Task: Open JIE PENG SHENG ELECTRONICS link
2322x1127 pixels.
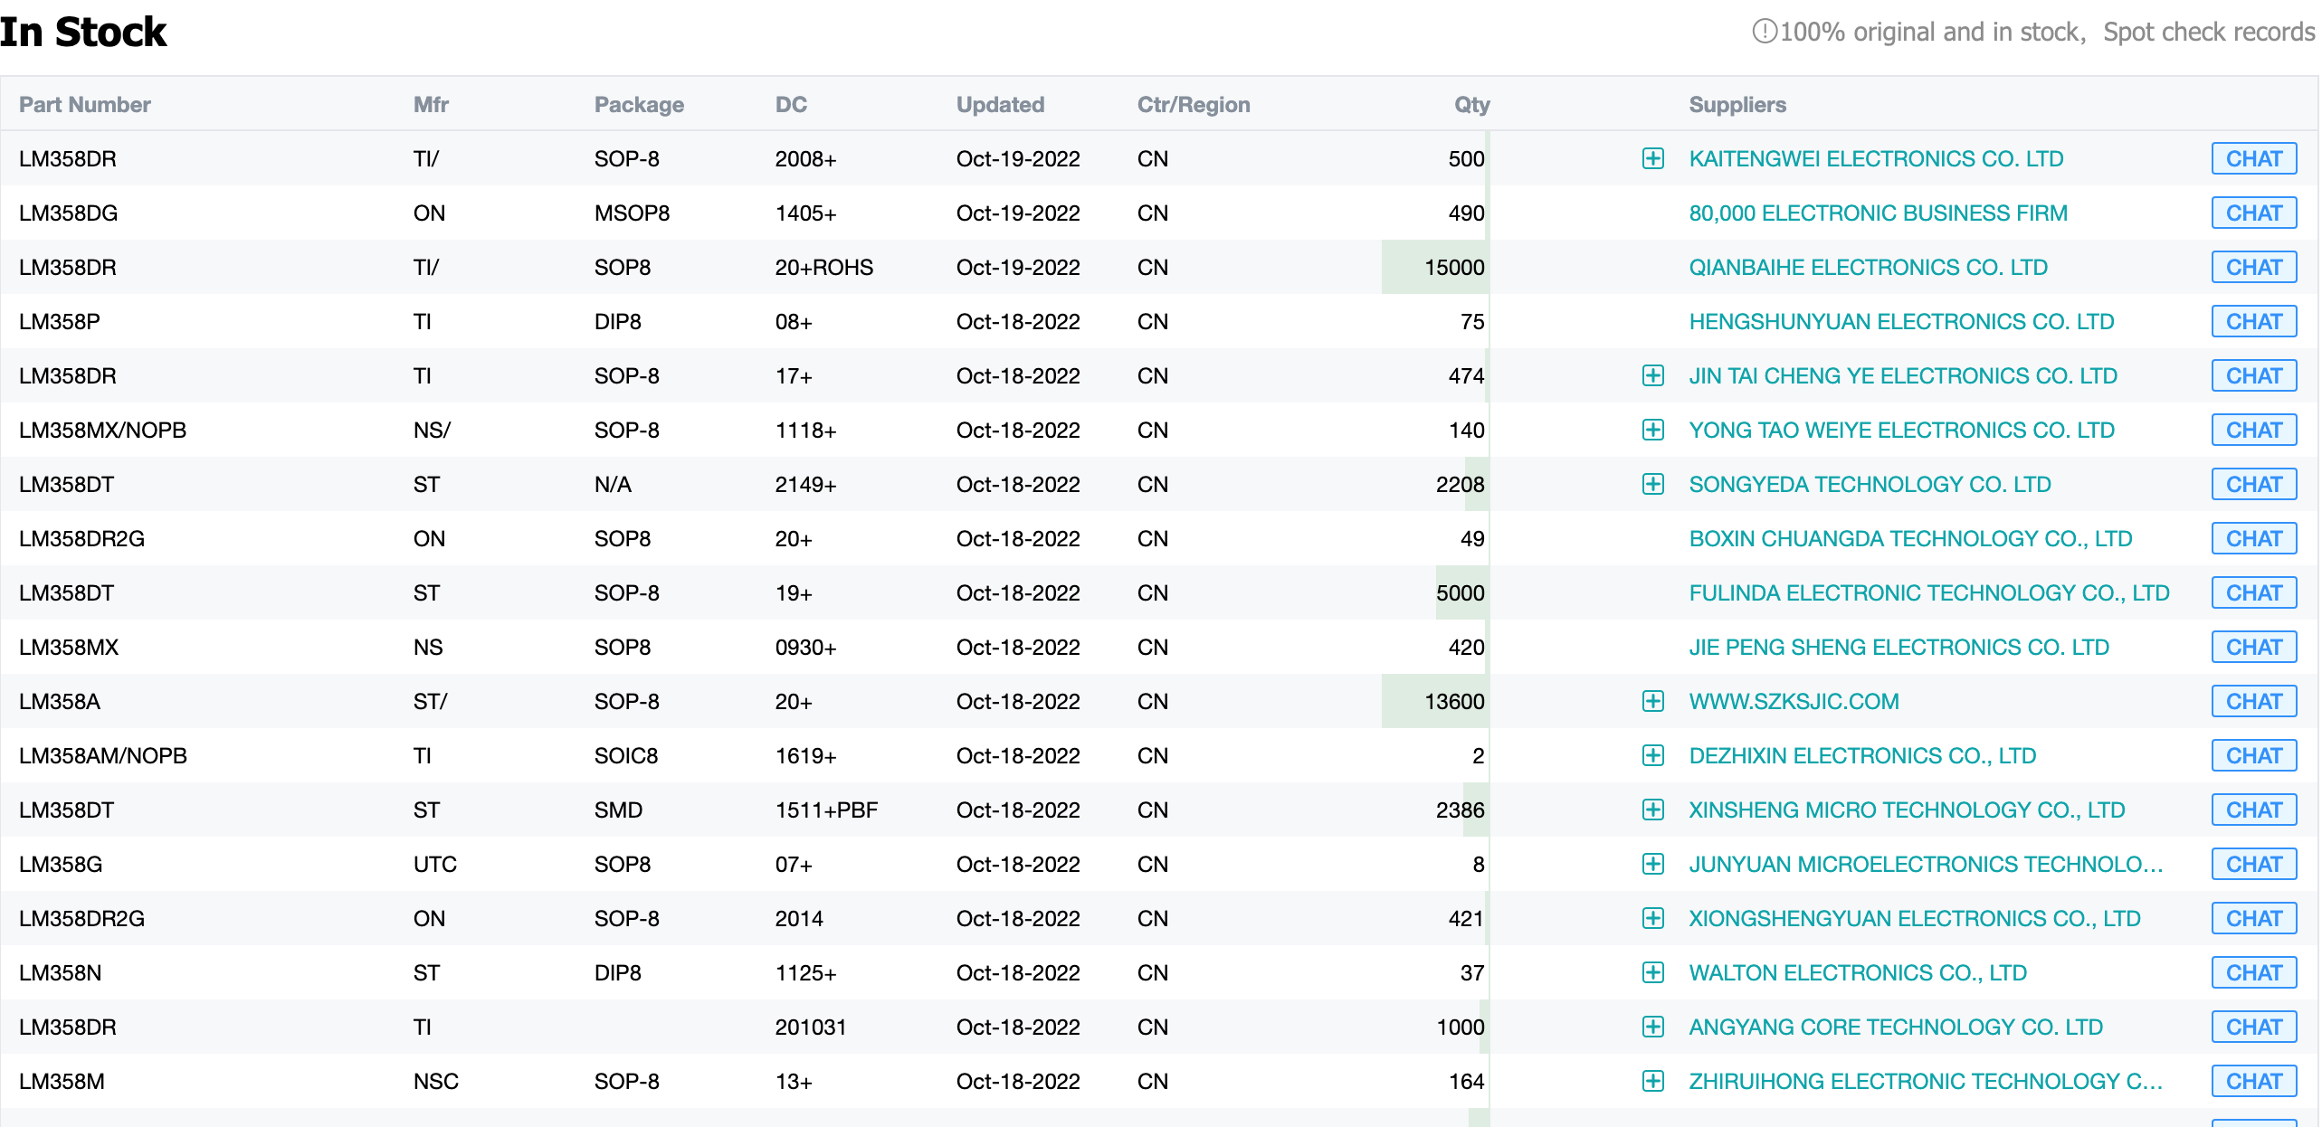Action: pos(1899,647)
